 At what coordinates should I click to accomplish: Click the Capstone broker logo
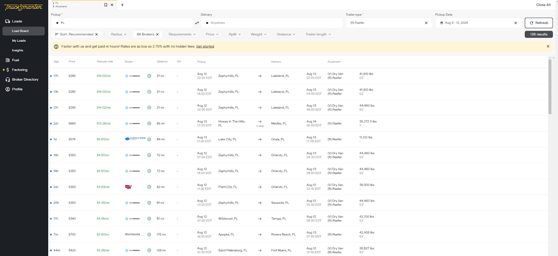(x=135, y=139)
